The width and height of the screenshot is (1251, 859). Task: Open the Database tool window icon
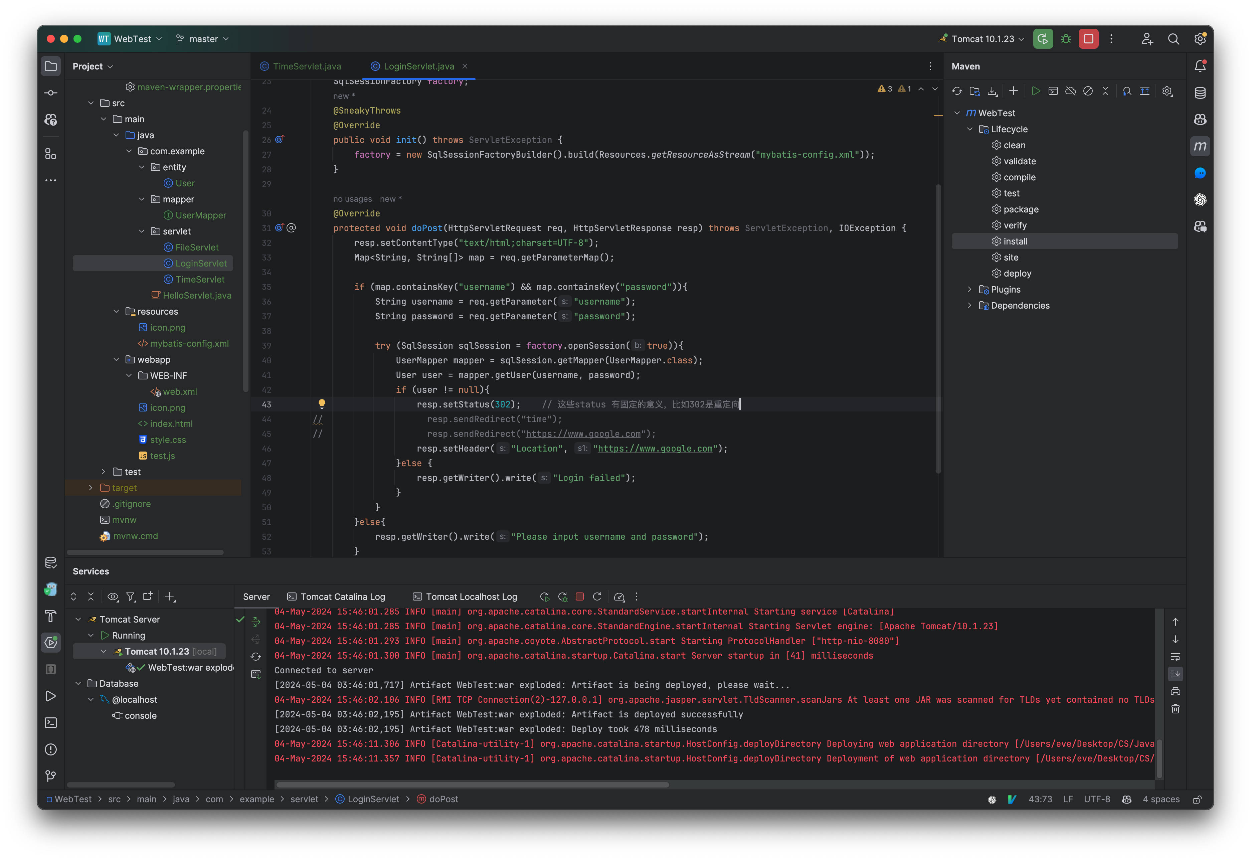(1200, 93)
